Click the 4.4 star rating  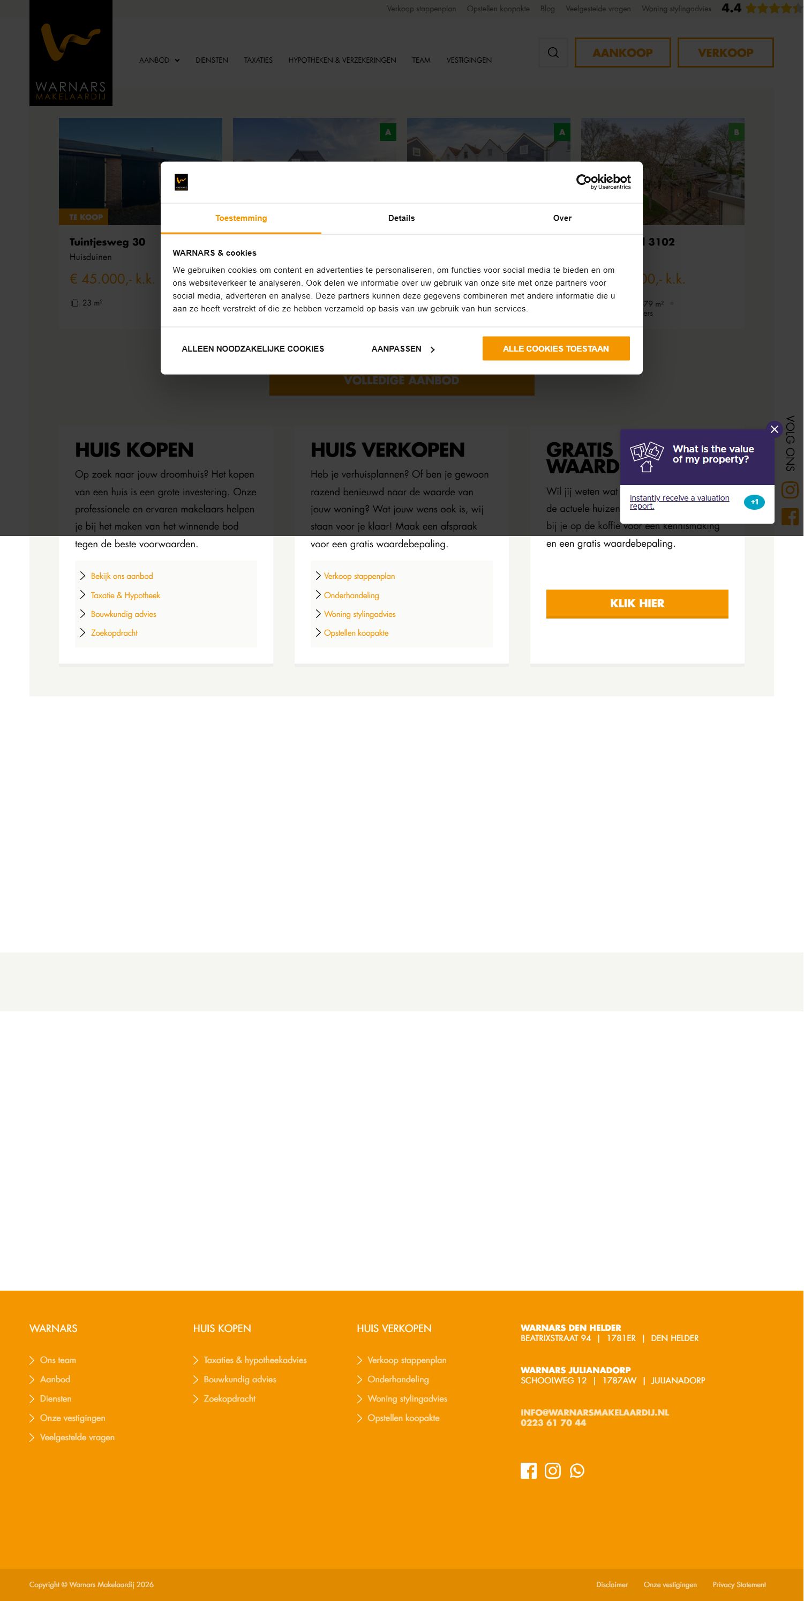pyautogui.click(x=762, y=8)
